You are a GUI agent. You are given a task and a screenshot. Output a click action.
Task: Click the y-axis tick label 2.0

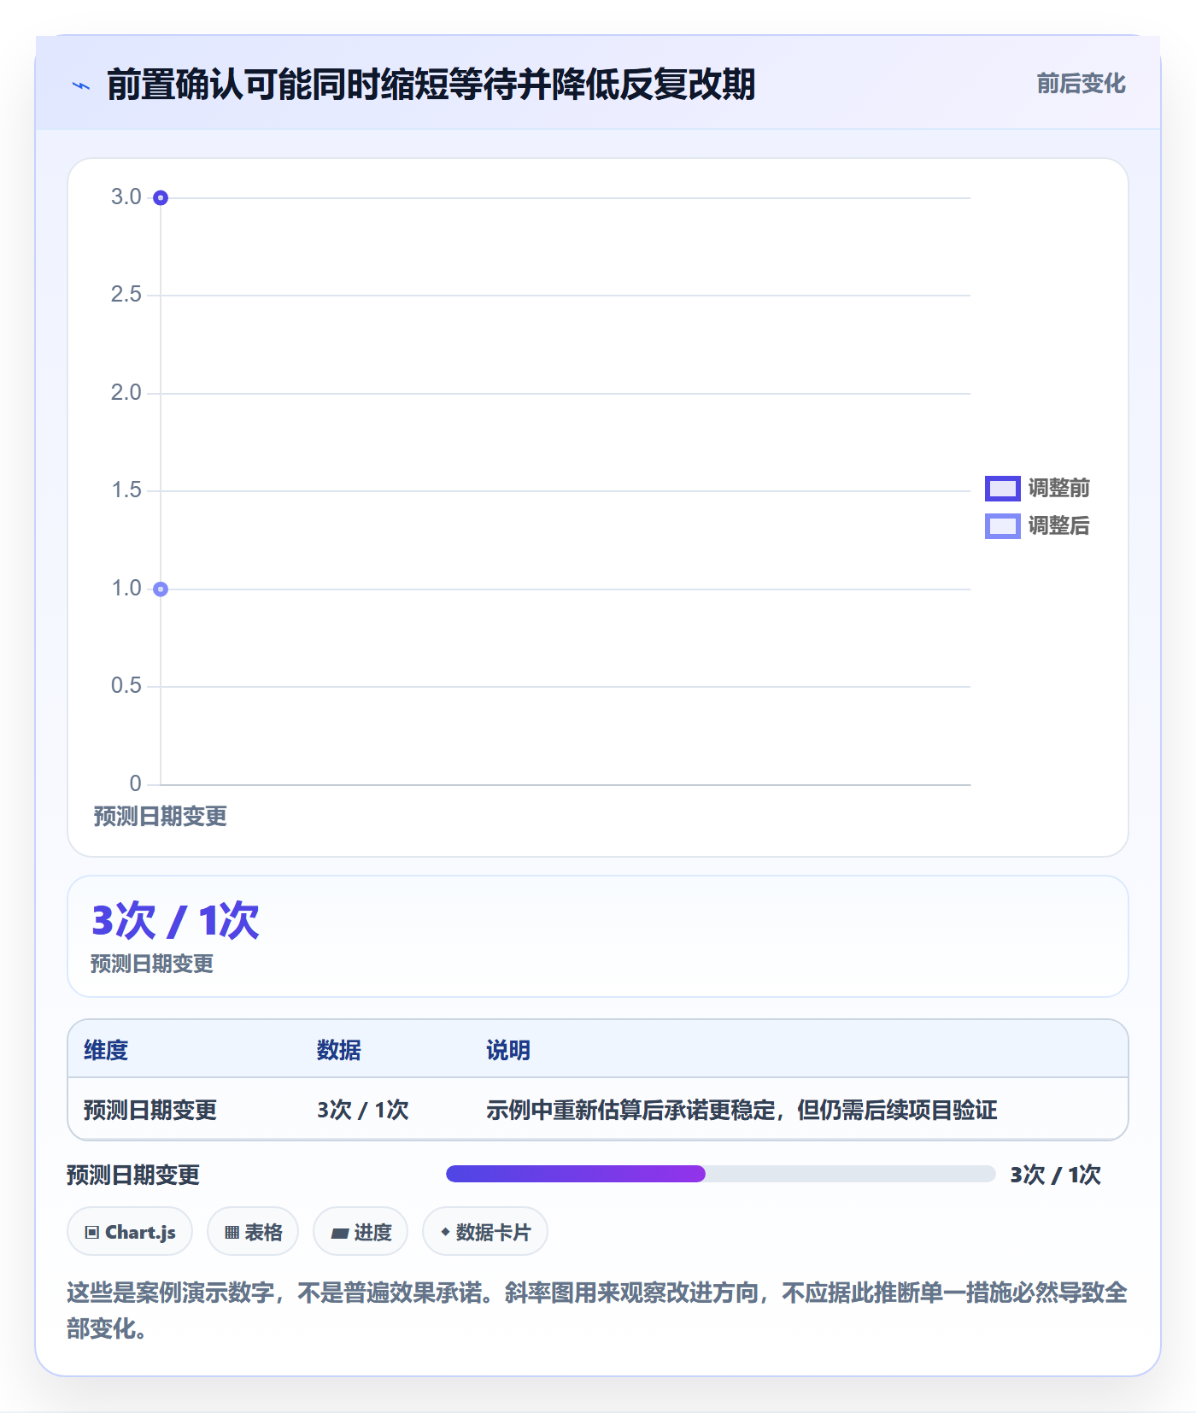126,393
